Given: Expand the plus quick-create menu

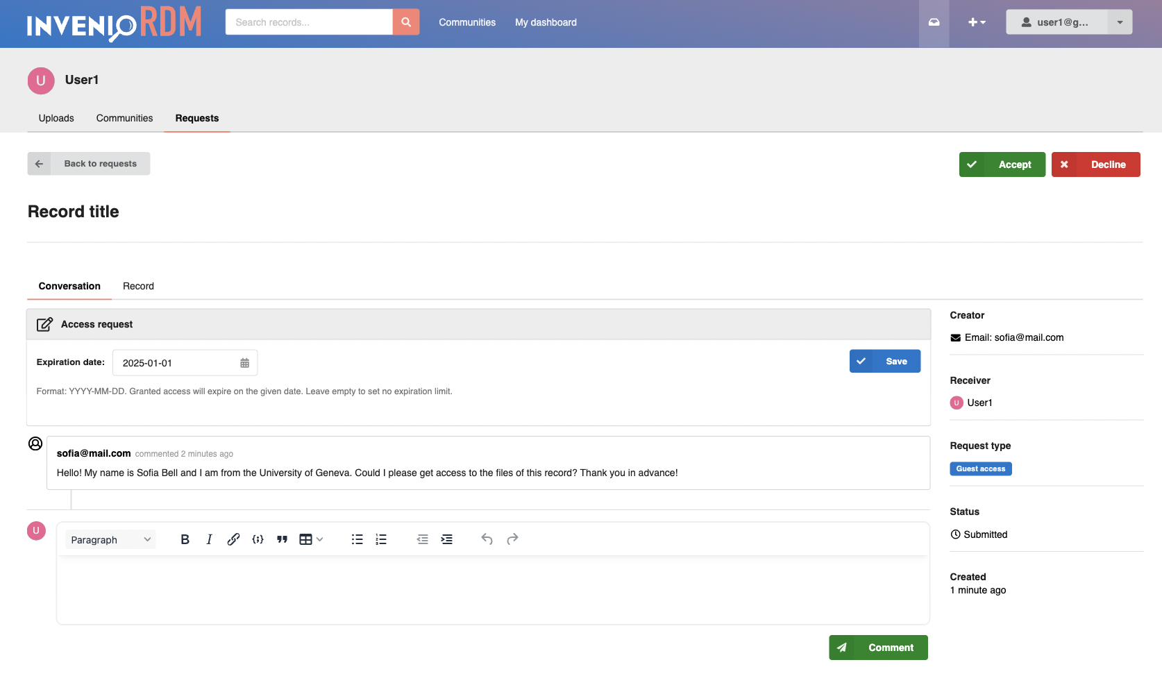Looking at the screenshot, I should coord(977,22).
